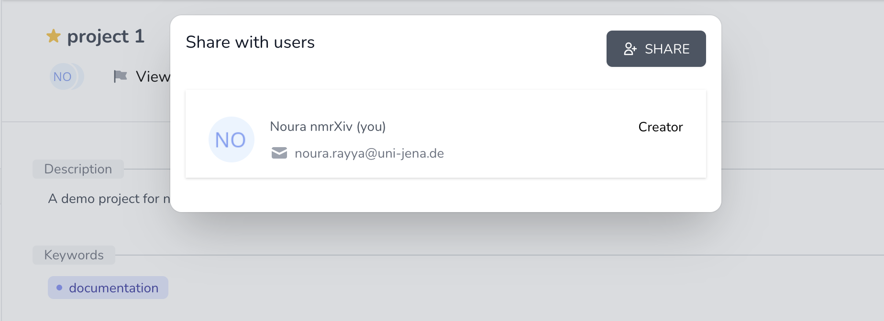Click the large NO avatar in dialog
Viewport: 884px width, 321px height.
click(231, 139)
